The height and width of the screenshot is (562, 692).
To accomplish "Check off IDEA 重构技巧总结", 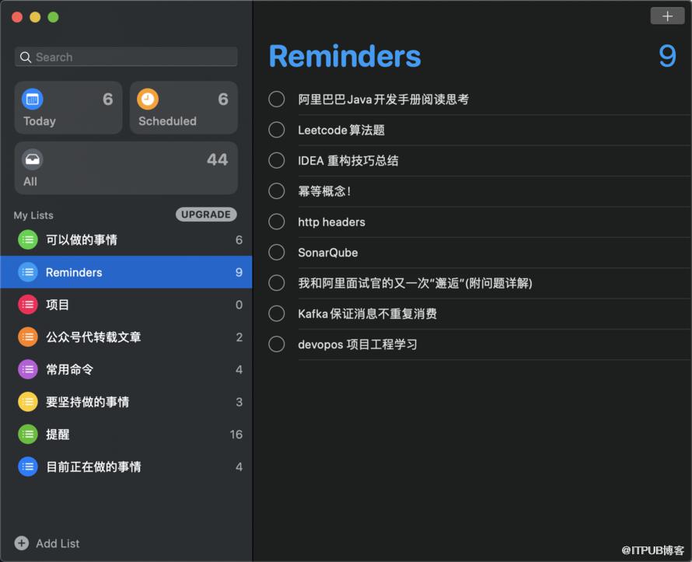I will tap(277, 161).
